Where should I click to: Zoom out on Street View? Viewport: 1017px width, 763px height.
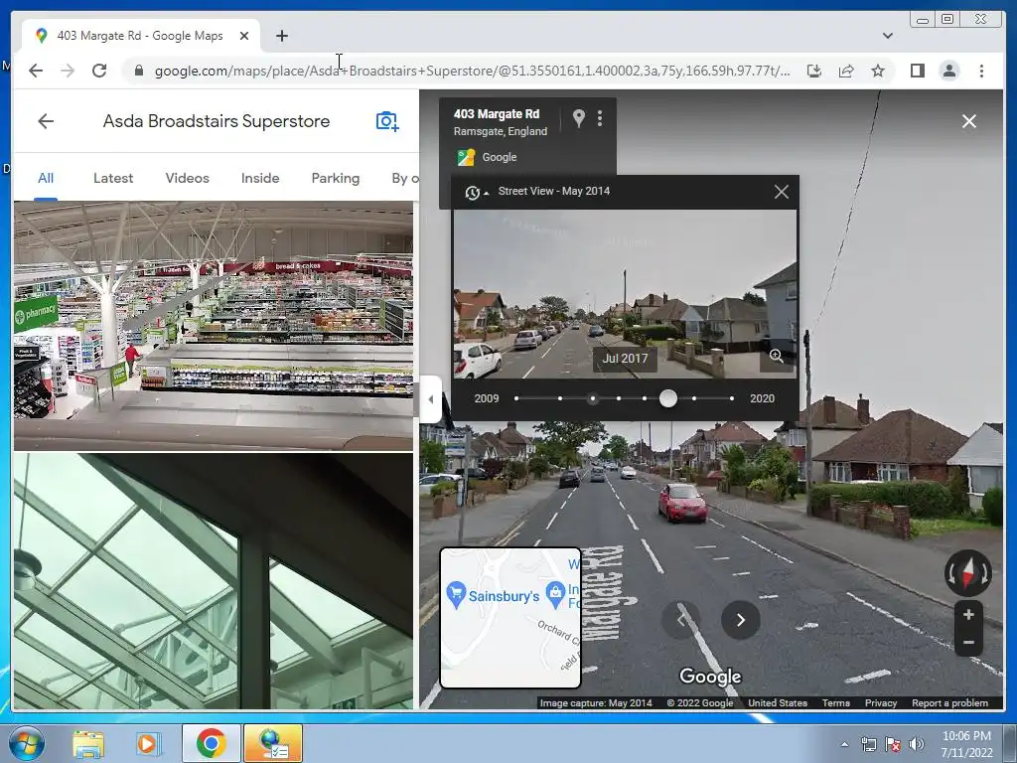tap(968, 643)
